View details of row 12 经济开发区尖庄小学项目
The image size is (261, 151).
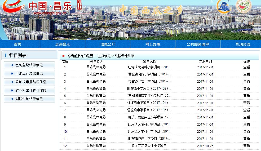click(x=246, y=146)
